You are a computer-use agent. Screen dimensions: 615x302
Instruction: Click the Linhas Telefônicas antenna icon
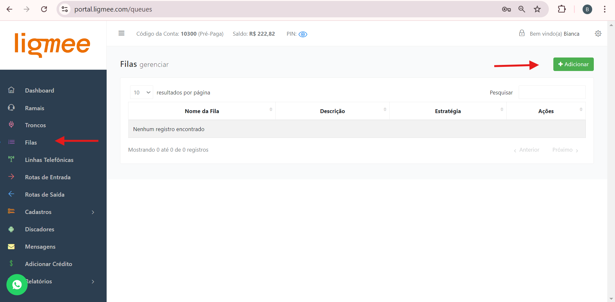point(11,159)
